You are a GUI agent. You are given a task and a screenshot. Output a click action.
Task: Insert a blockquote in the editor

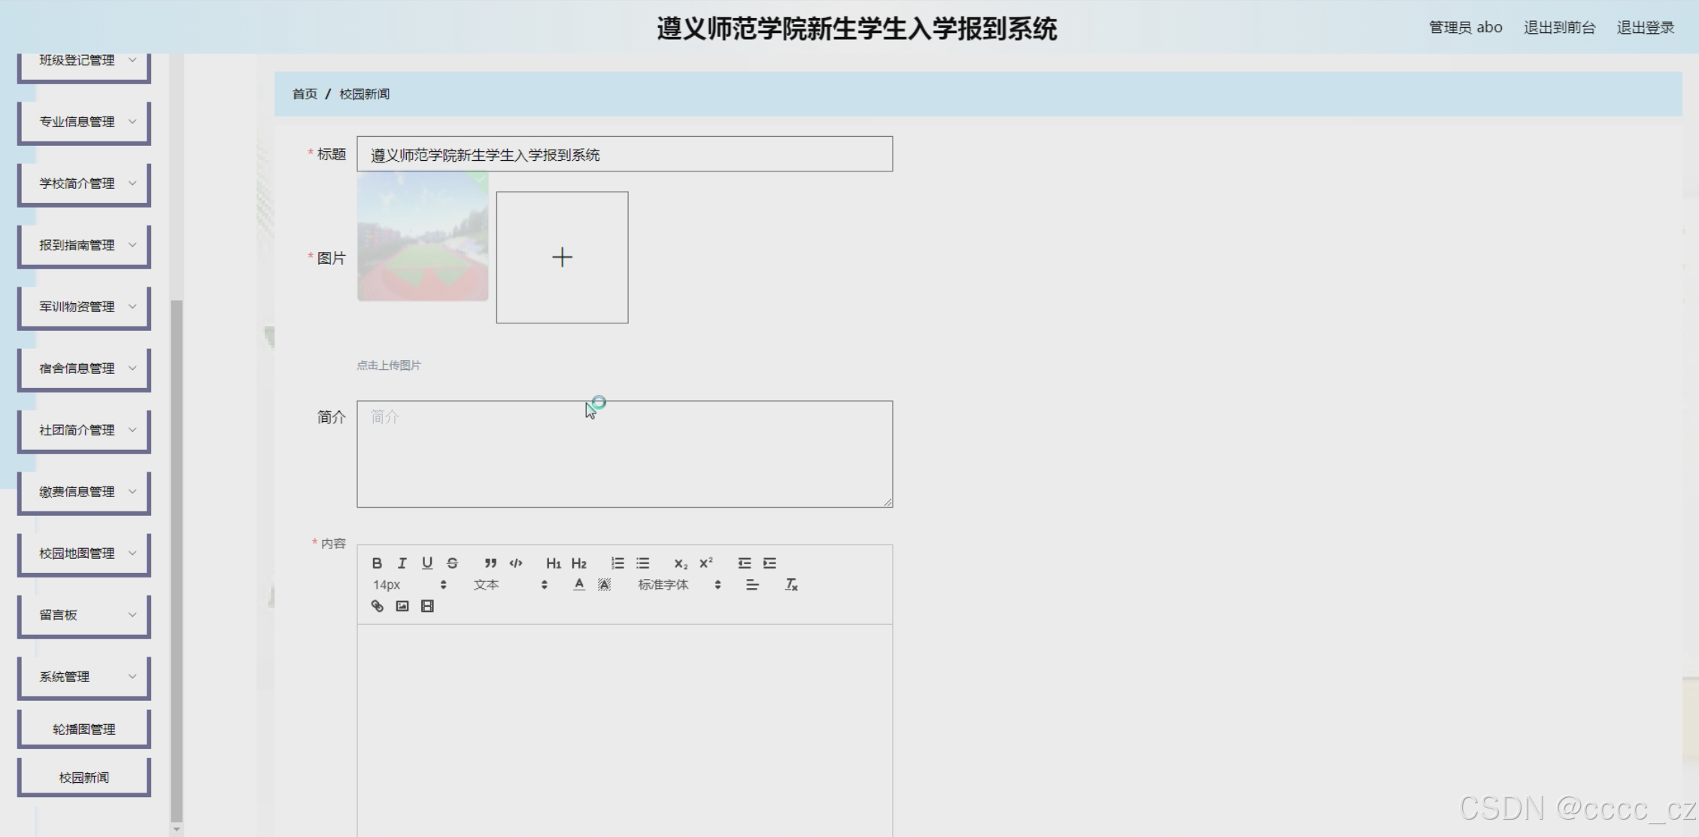click(x=490, y=563)
